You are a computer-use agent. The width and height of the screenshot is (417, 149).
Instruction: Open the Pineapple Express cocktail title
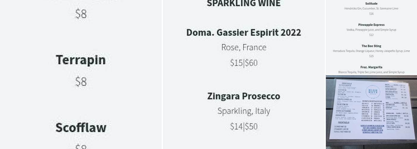[x=371, y=25]
